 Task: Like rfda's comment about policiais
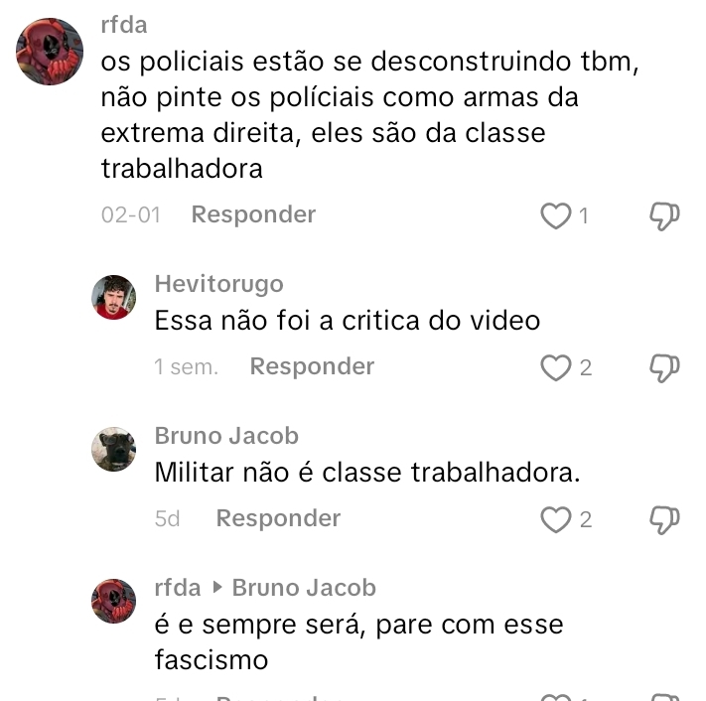point(556,215)
